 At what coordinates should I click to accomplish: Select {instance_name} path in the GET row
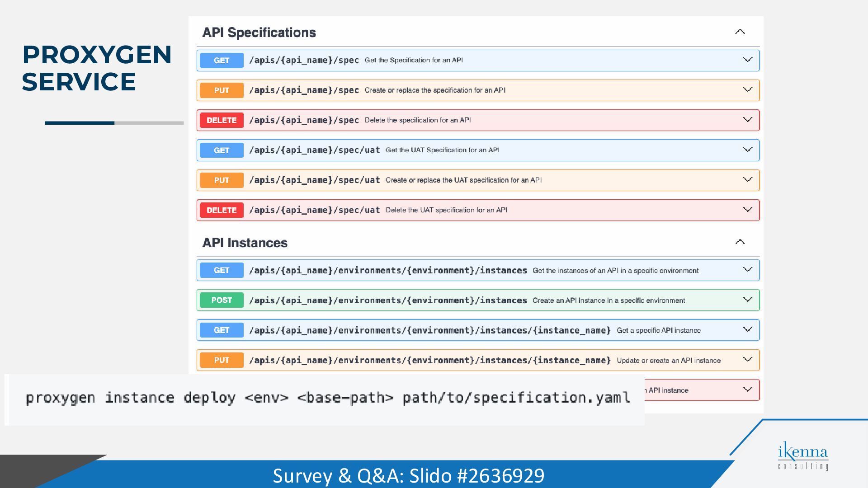[430, 330]
